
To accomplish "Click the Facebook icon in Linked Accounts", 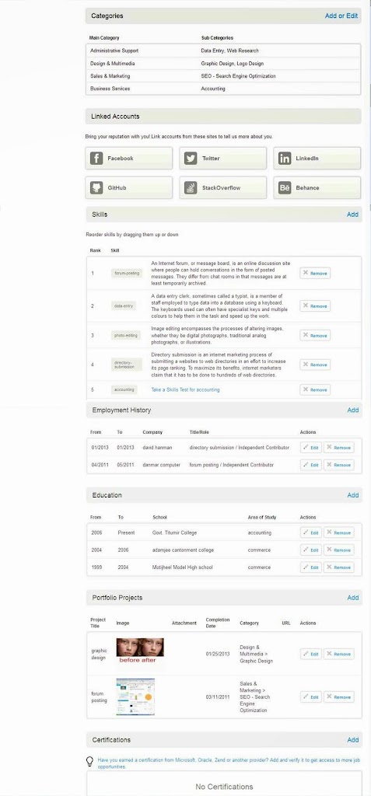I will pos(96,159).
